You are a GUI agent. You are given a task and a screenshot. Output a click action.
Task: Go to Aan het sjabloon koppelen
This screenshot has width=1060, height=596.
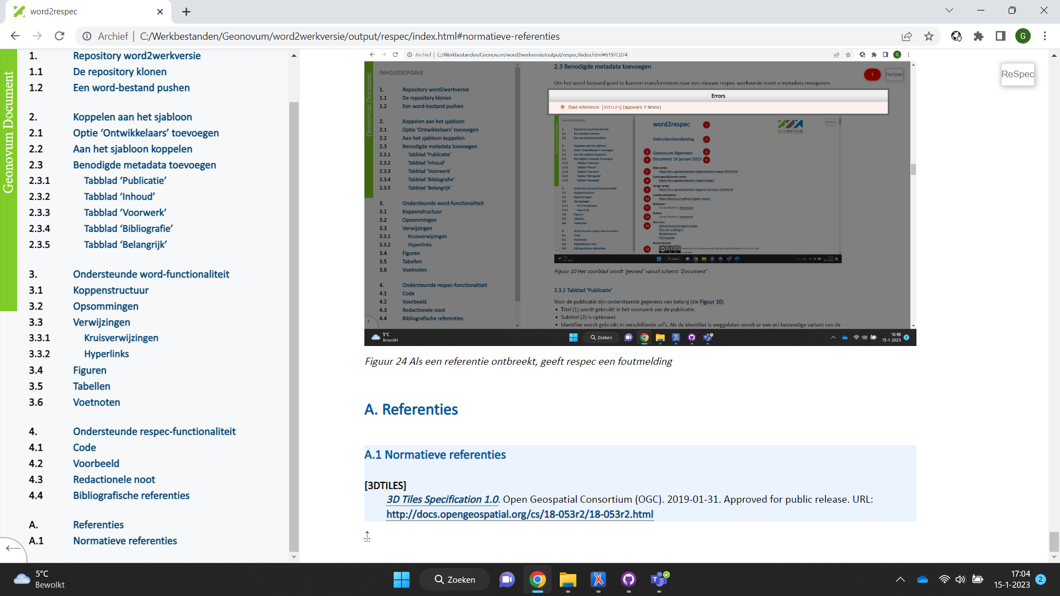coord(132,149)
